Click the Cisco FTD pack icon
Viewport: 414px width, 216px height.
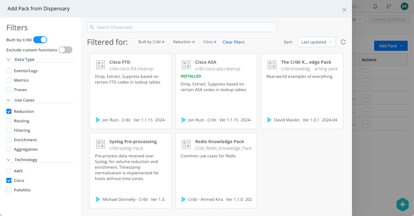click(101, 65)
